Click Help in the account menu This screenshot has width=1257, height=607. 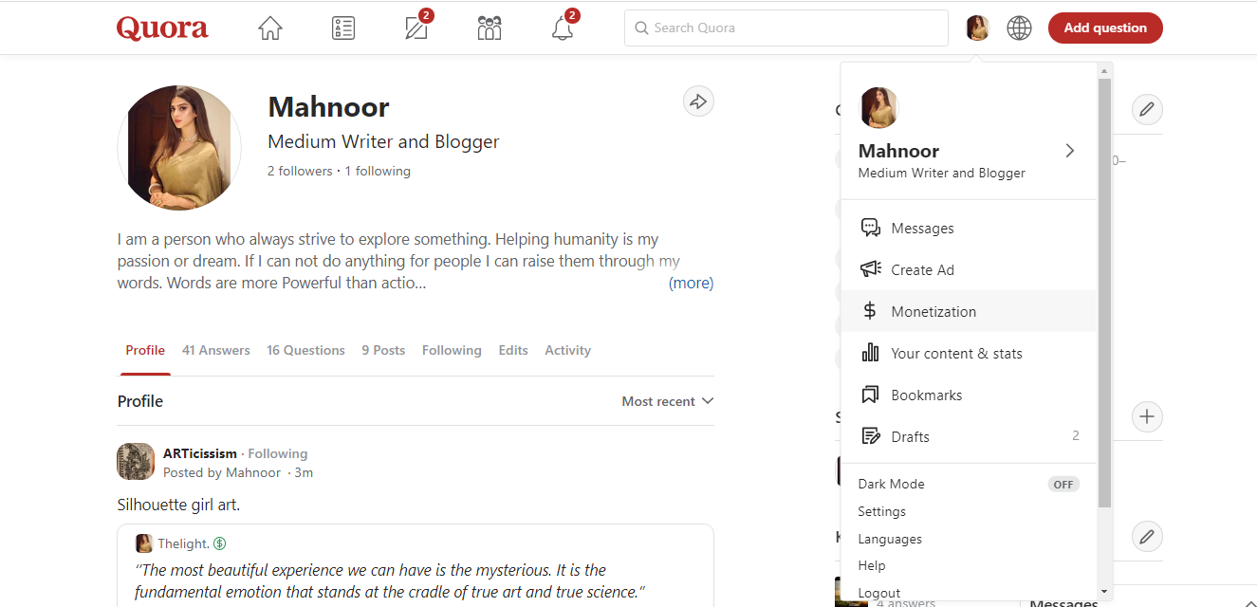tap(872, 565)
